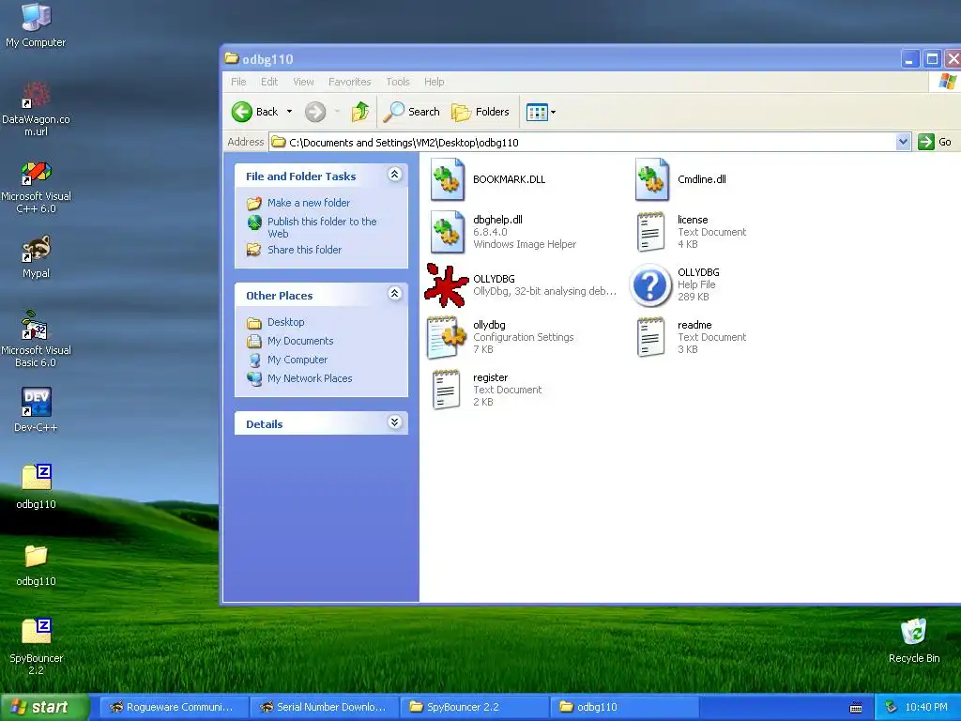Open the OLLYDBG debugger executable icon

click(447, 285)
